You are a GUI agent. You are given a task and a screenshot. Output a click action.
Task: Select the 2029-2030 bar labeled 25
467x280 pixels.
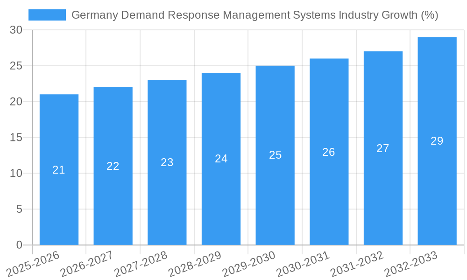click(275, 155)
